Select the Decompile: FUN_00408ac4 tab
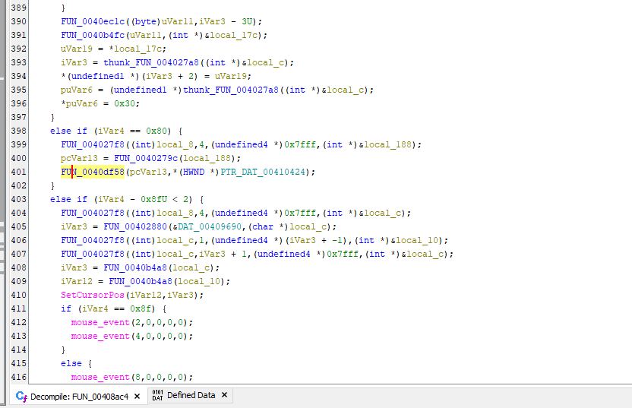This screenshot has width=632, height=408. 79,397
